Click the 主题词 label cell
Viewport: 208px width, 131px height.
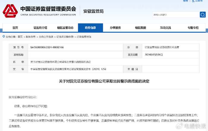point(133,69)
